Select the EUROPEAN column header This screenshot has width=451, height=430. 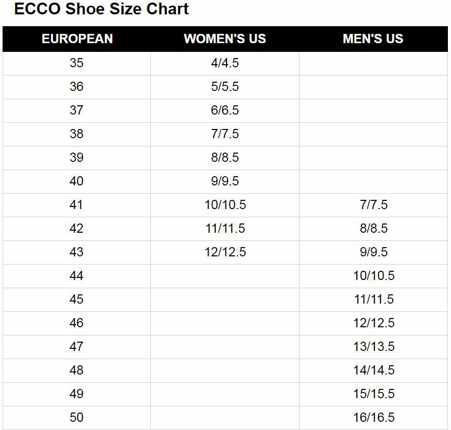pyautogui.click(x=77, y=39)
